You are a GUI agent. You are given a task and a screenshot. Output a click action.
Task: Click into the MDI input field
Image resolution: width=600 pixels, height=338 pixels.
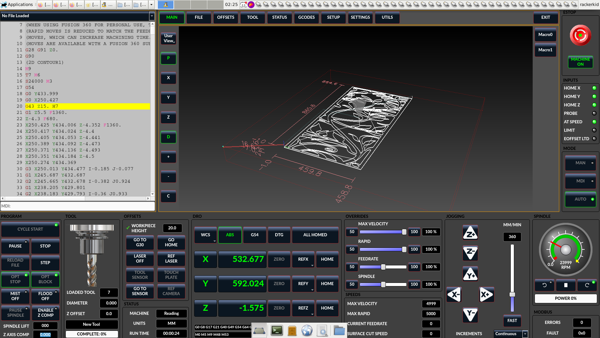78,206
